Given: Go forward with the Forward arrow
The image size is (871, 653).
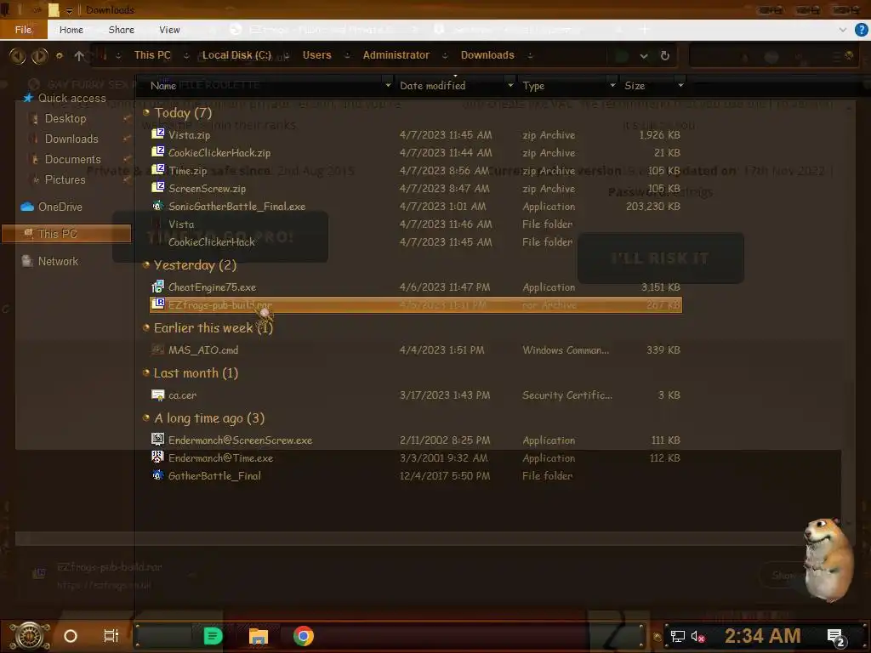Looking at the screenshot, I should pyautogui.click(x=39, y=55).
